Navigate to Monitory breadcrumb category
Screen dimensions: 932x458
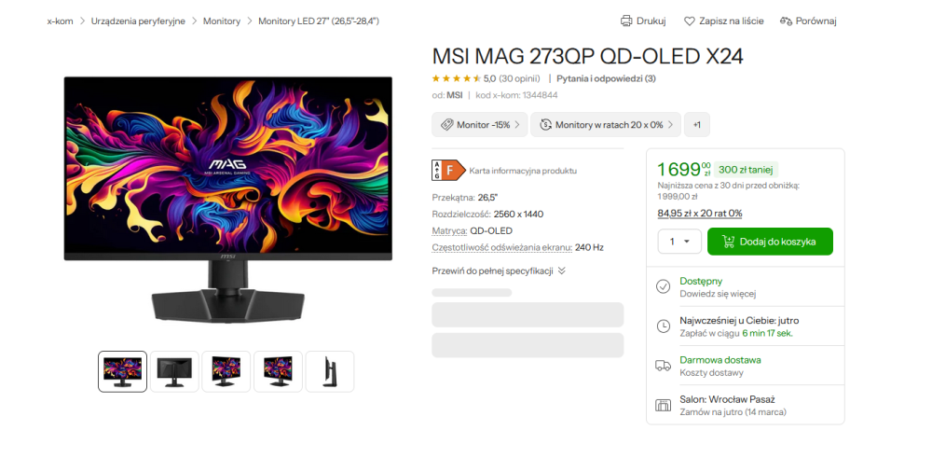click(222, 21)
